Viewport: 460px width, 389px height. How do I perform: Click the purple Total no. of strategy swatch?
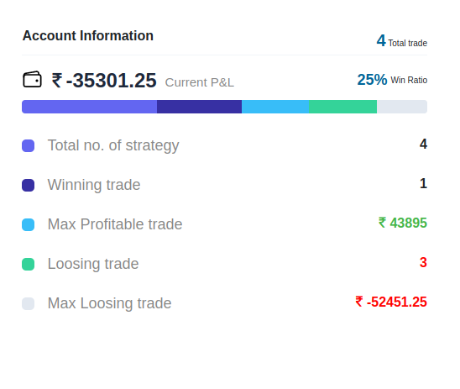[29, 145]
